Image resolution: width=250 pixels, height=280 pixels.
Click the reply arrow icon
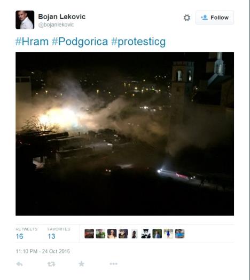19,264
